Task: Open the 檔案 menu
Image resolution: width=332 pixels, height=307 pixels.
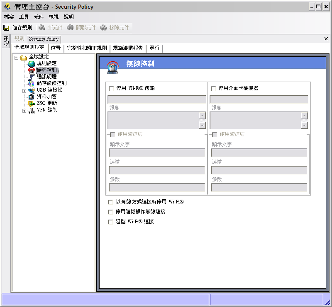Action: pos(9,17)
